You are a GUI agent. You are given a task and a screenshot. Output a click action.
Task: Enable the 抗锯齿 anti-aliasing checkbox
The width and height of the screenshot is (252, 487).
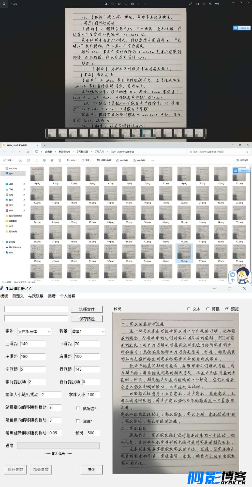pyautogui.click(x=78, y=408)
